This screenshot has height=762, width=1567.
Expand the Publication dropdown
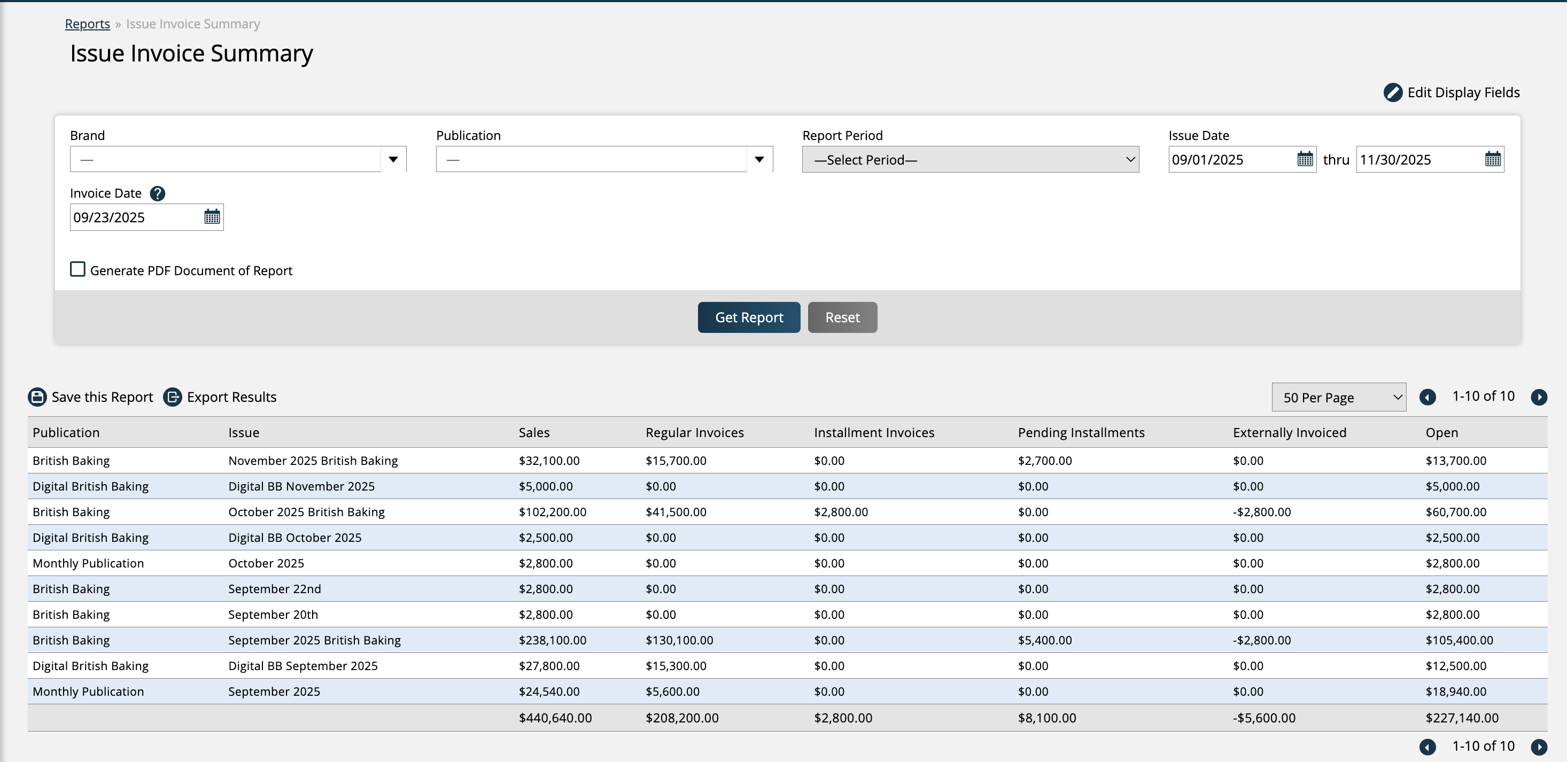(x=759, y=159)
